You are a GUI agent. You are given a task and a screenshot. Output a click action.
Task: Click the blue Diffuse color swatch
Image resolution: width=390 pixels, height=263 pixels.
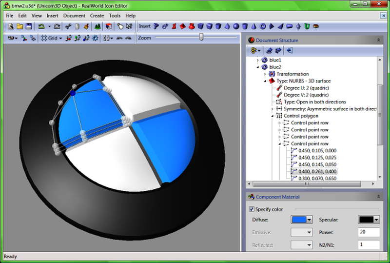pos(299,220)
